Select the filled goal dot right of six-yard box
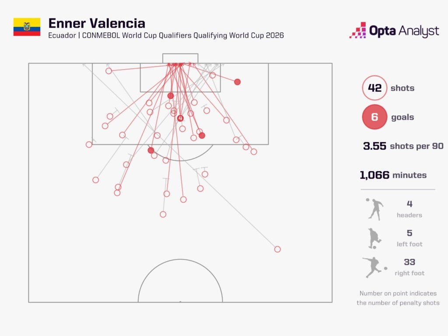 (x=237, y=82)
